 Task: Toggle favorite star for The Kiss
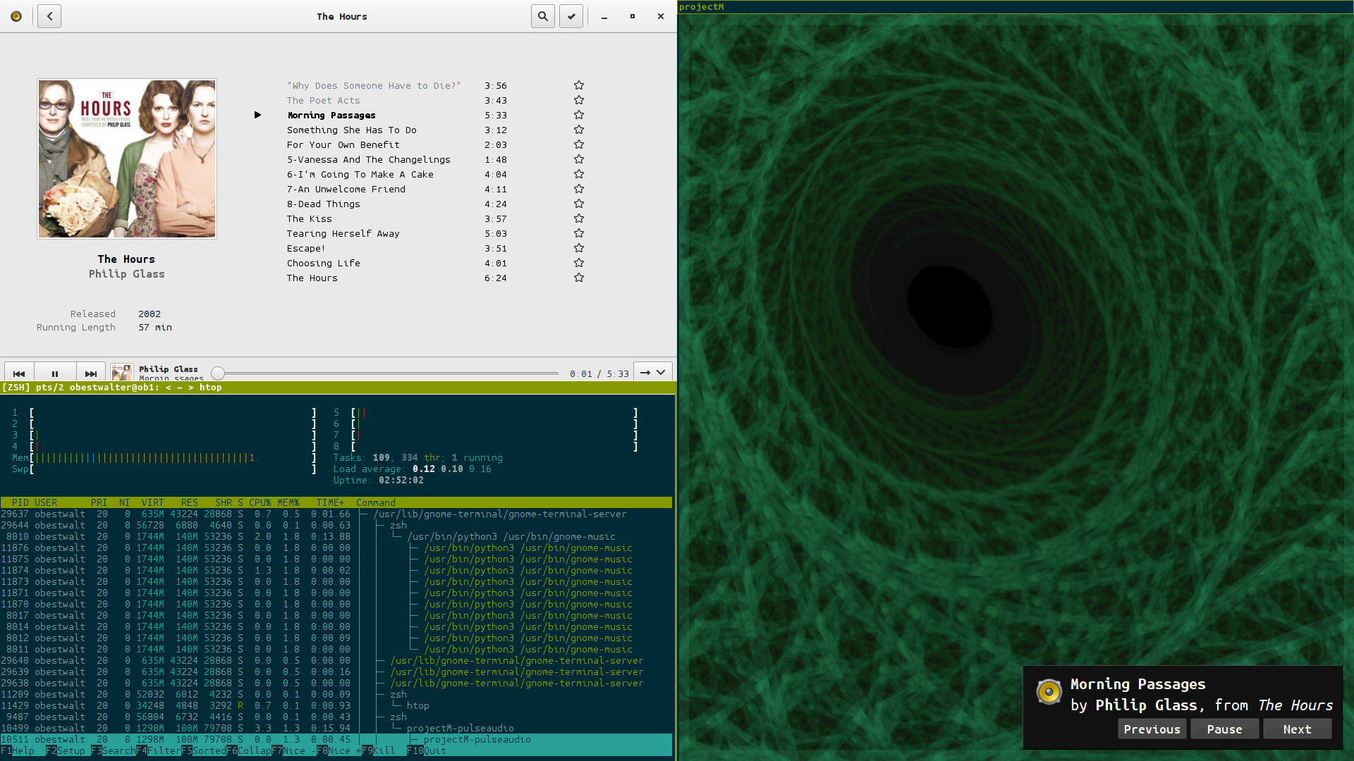point(579,218)
